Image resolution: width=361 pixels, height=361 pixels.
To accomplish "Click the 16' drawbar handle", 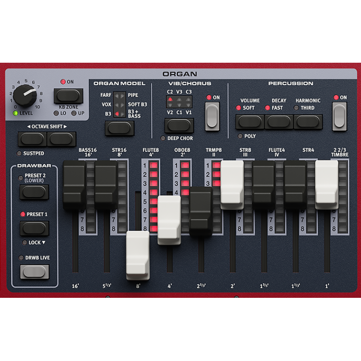I will 74,185.
